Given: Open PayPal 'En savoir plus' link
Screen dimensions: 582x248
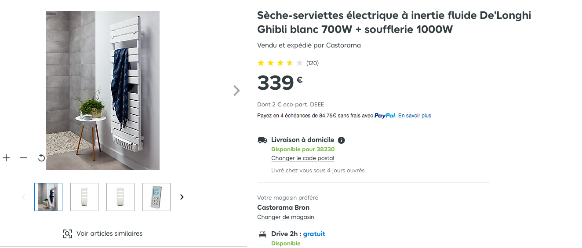Looking at the screenshot, I should 415,116.
